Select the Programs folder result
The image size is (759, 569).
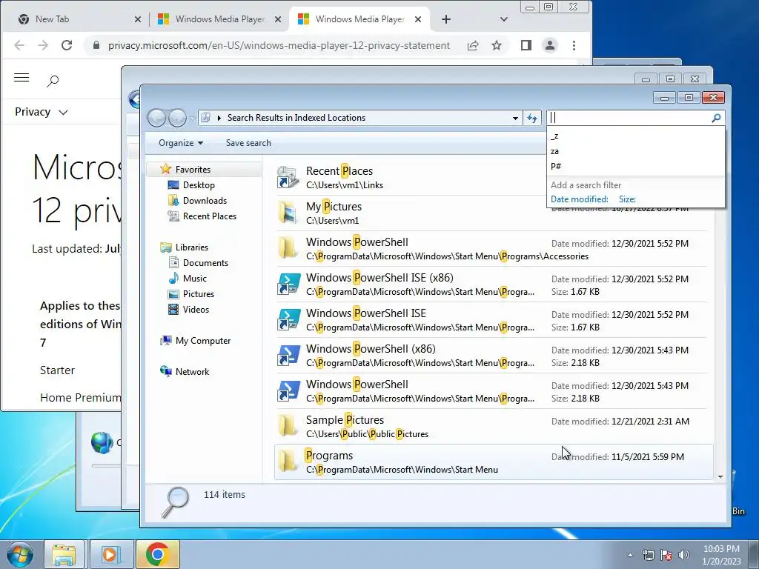coord(493,462)
